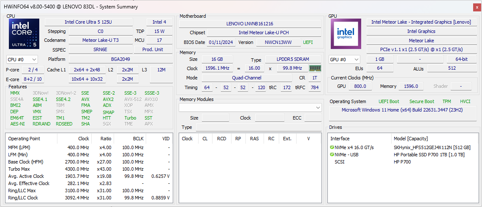Click the Prod. Unit field
This screenshot has width=482, height=207.
[x=153, y=49]
